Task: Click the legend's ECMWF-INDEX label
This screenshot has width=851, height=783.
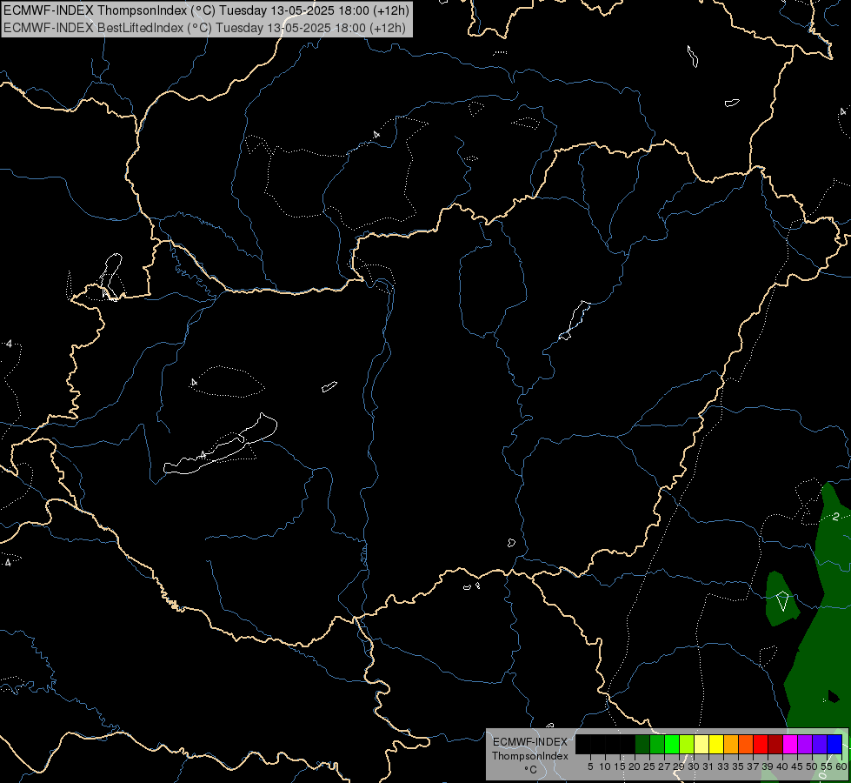Action: tap(529, 742)
